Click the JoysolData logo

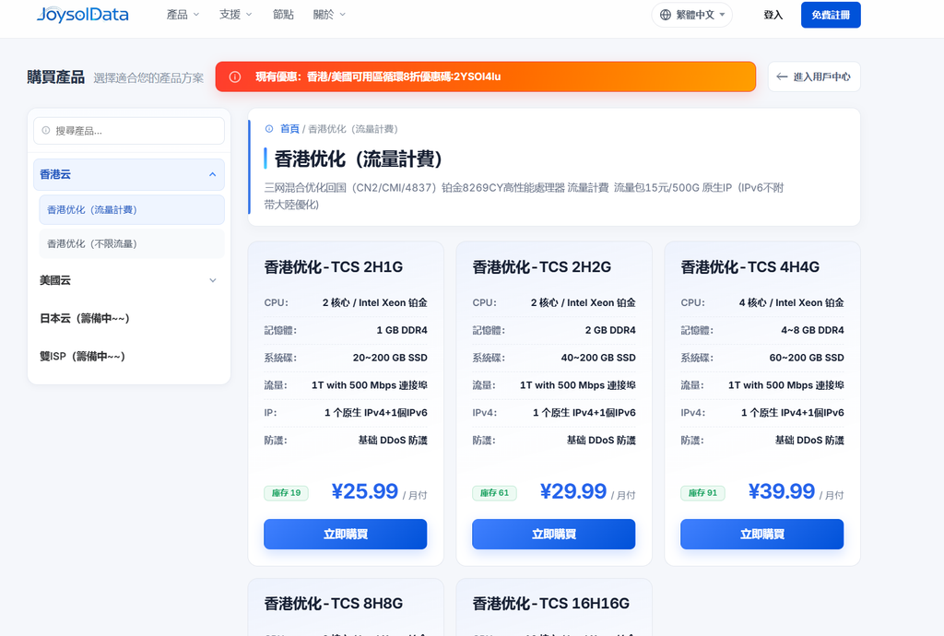pyautogui.click(x=82, y=15)
